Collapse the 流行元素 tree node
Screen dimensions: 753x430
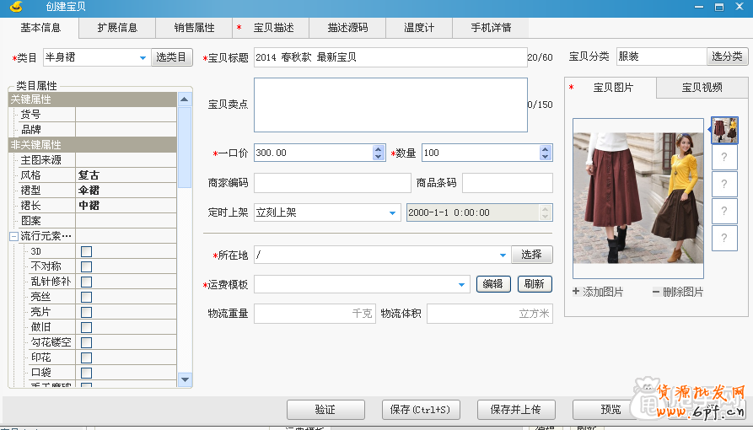coord(13,236)
